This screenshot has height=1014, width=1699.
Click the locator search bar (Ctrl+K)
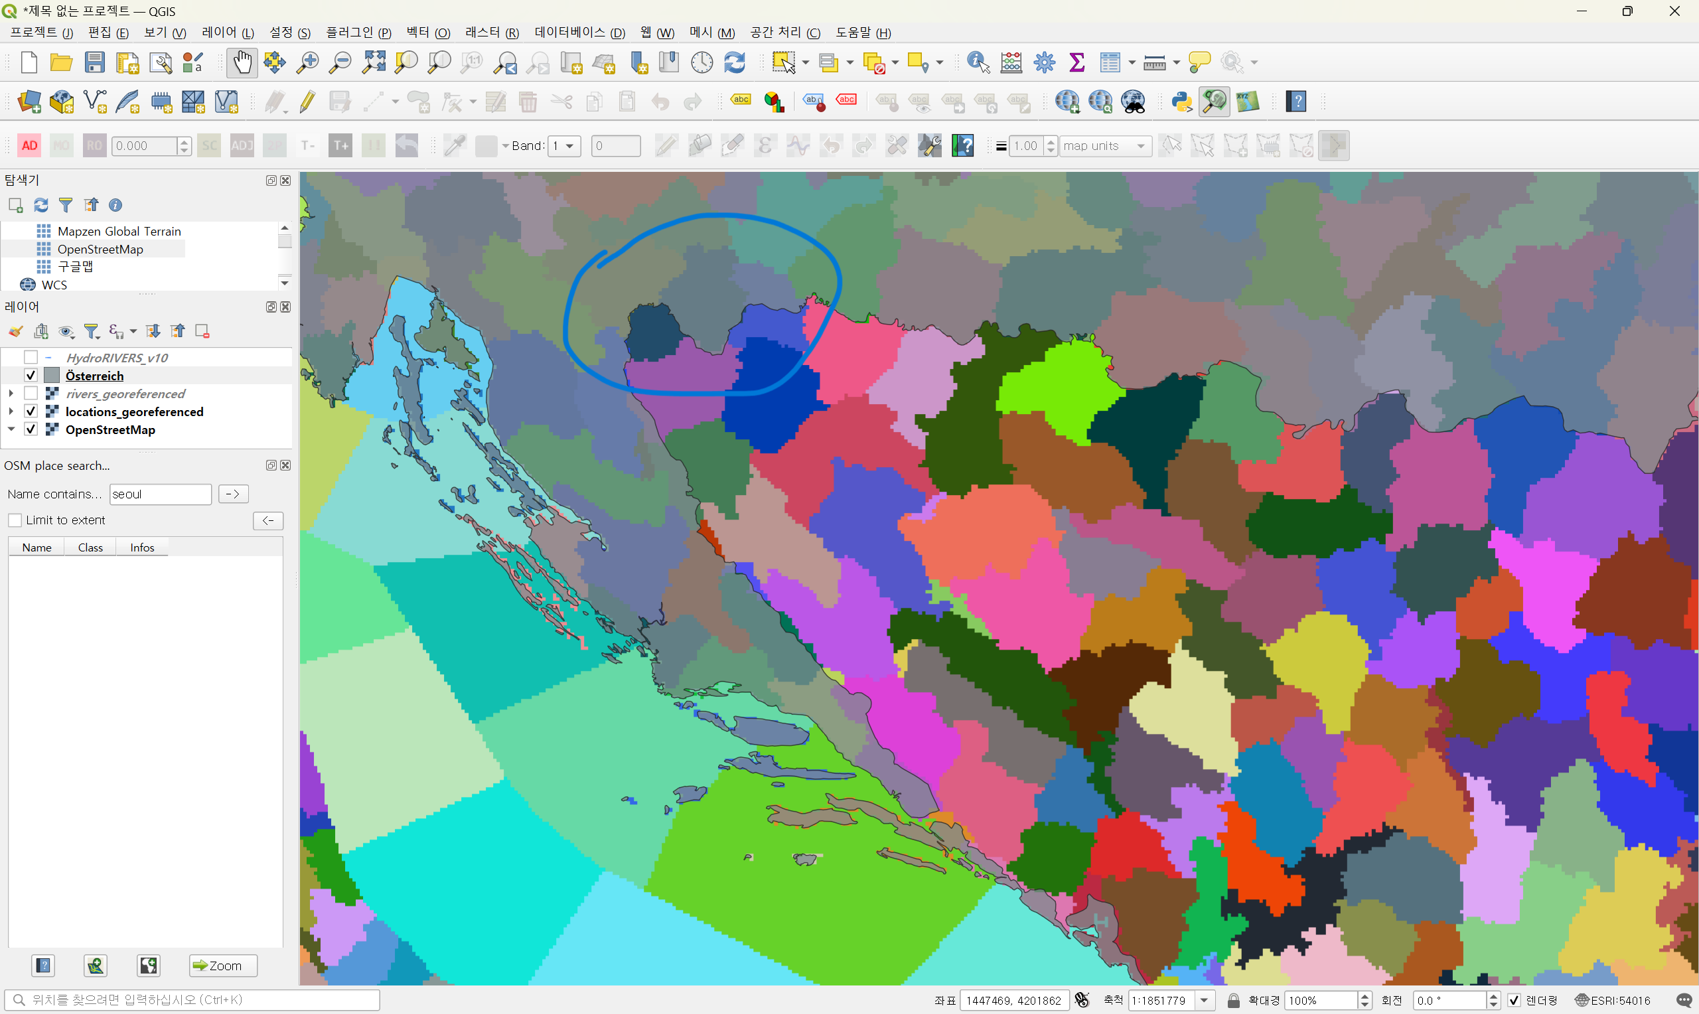pyautogui.click(x=192, y=1000)
